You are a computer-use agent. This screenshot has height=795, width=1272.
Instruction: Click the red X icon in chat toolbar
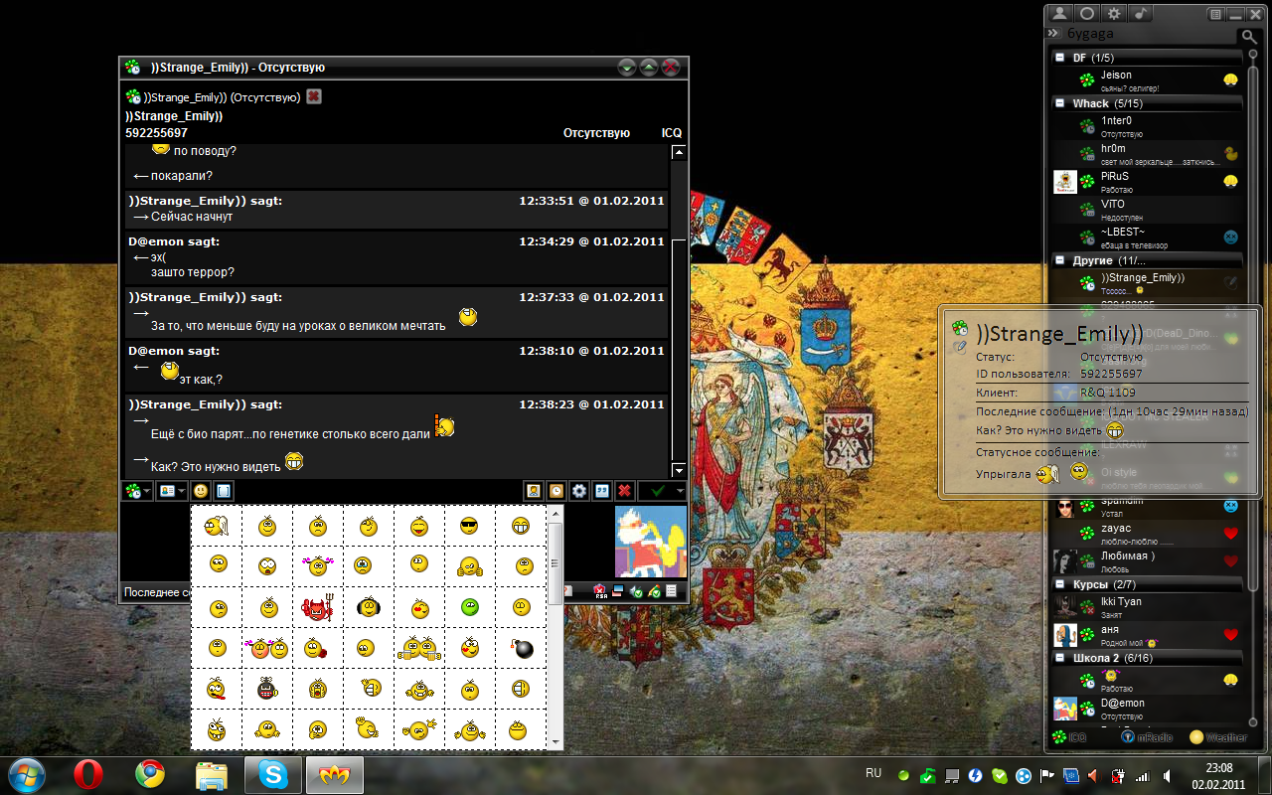click(624, 491)
